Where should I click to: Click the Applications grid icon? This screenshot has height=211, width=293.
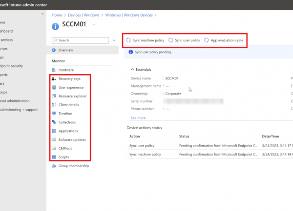tap(54, 131)
